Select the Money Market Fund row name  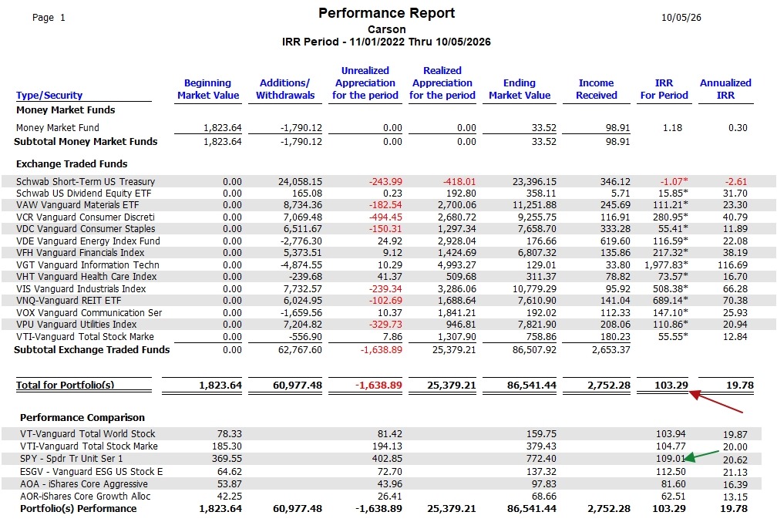pyautogui.click(x=58, y=128)
